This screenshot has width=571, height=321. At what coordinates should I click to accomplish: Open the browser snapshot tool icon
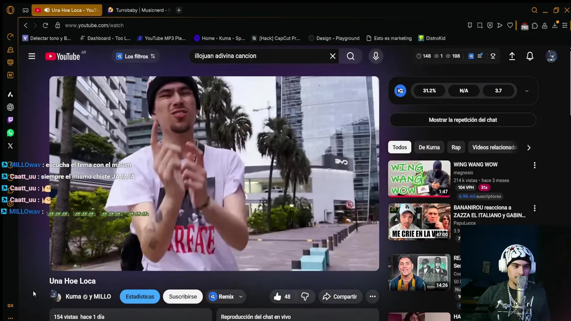480,25
